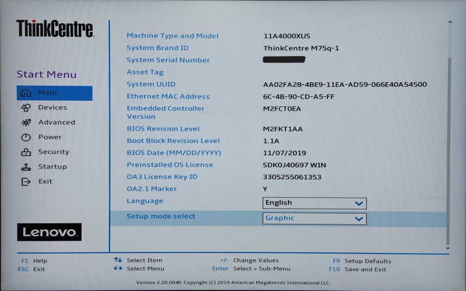Select the Startup boot icon
This screenshot has height=291, width=466.
coord(26,167)
